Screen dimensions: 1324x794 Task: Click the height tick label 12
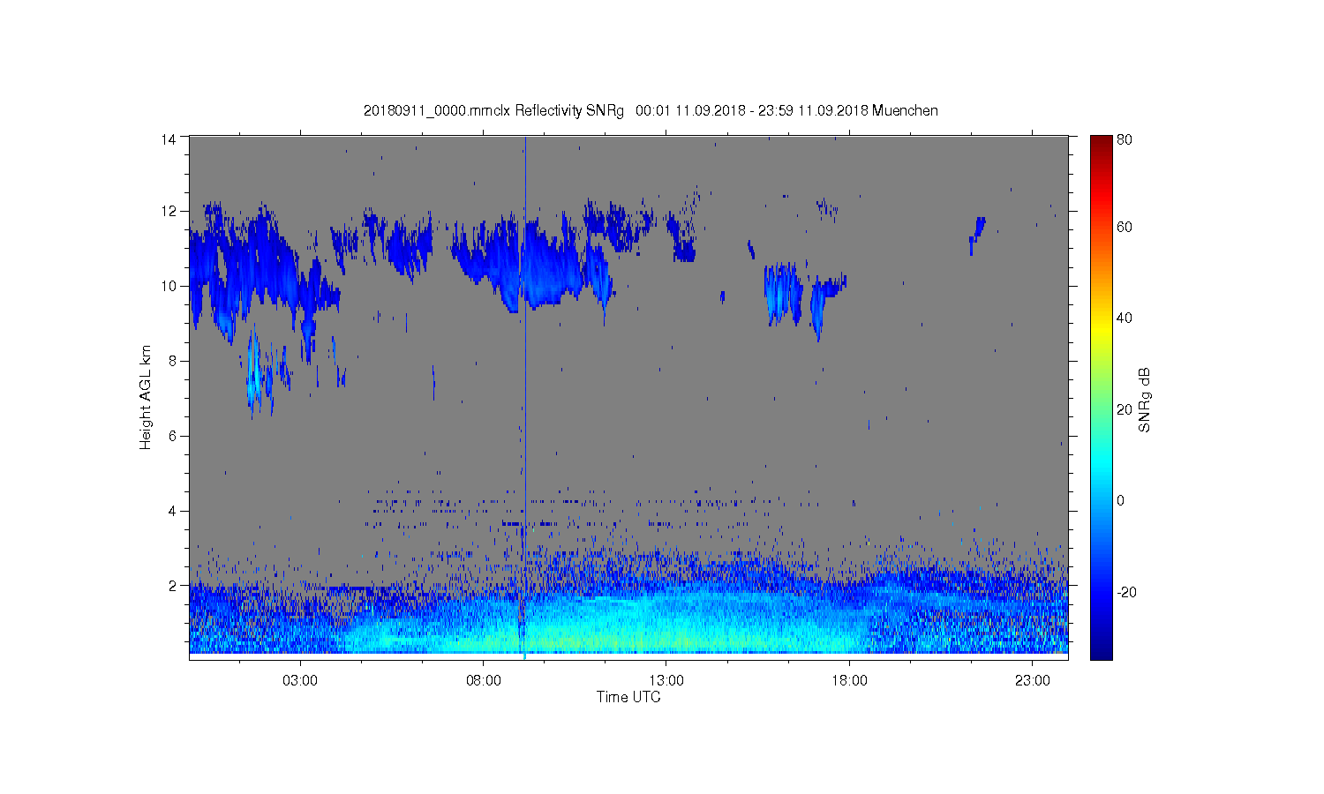click(169, 211)
